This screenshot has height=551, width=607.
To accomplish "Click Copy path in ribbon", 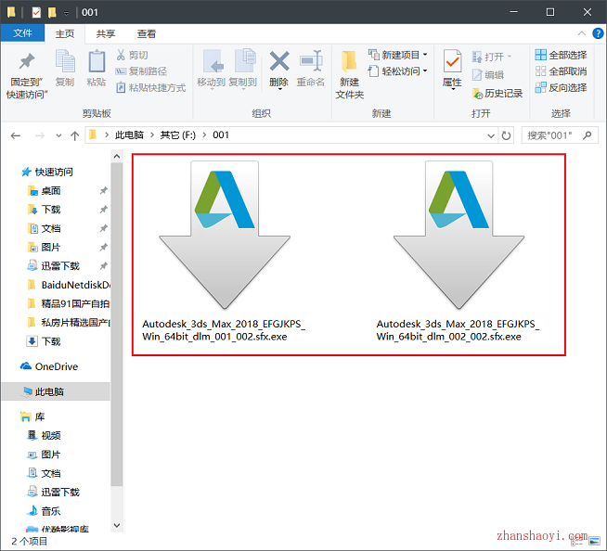I will coord(141,71).
